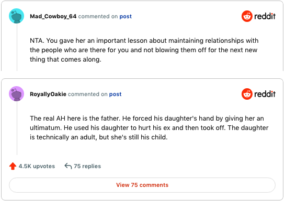The image size is (285, 201).
Task: Click the NTA comment text by Mad_Cowboy_64
Action: (x=144, y=50)
